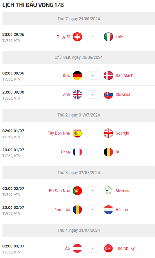Click the Slovenia federation logo icon

pyautogui.click(x=108, y=191)
